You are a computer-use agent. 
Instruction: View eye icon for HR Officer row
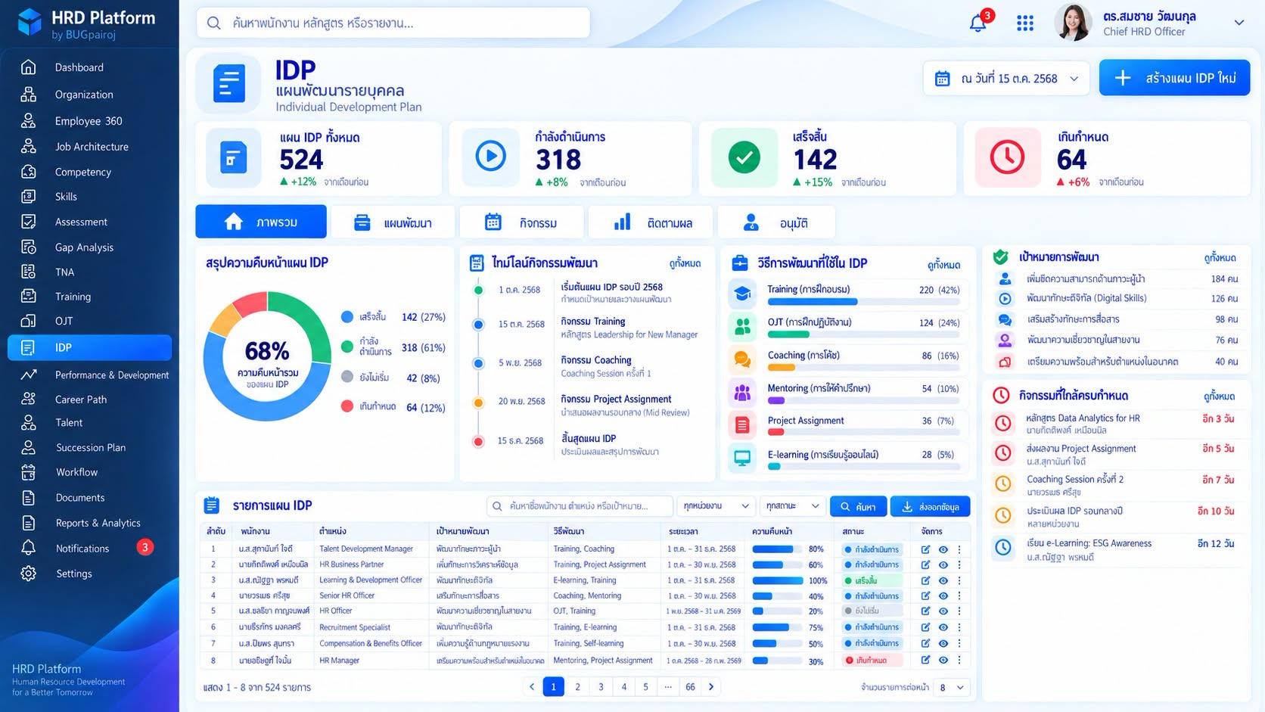(943, 611)
